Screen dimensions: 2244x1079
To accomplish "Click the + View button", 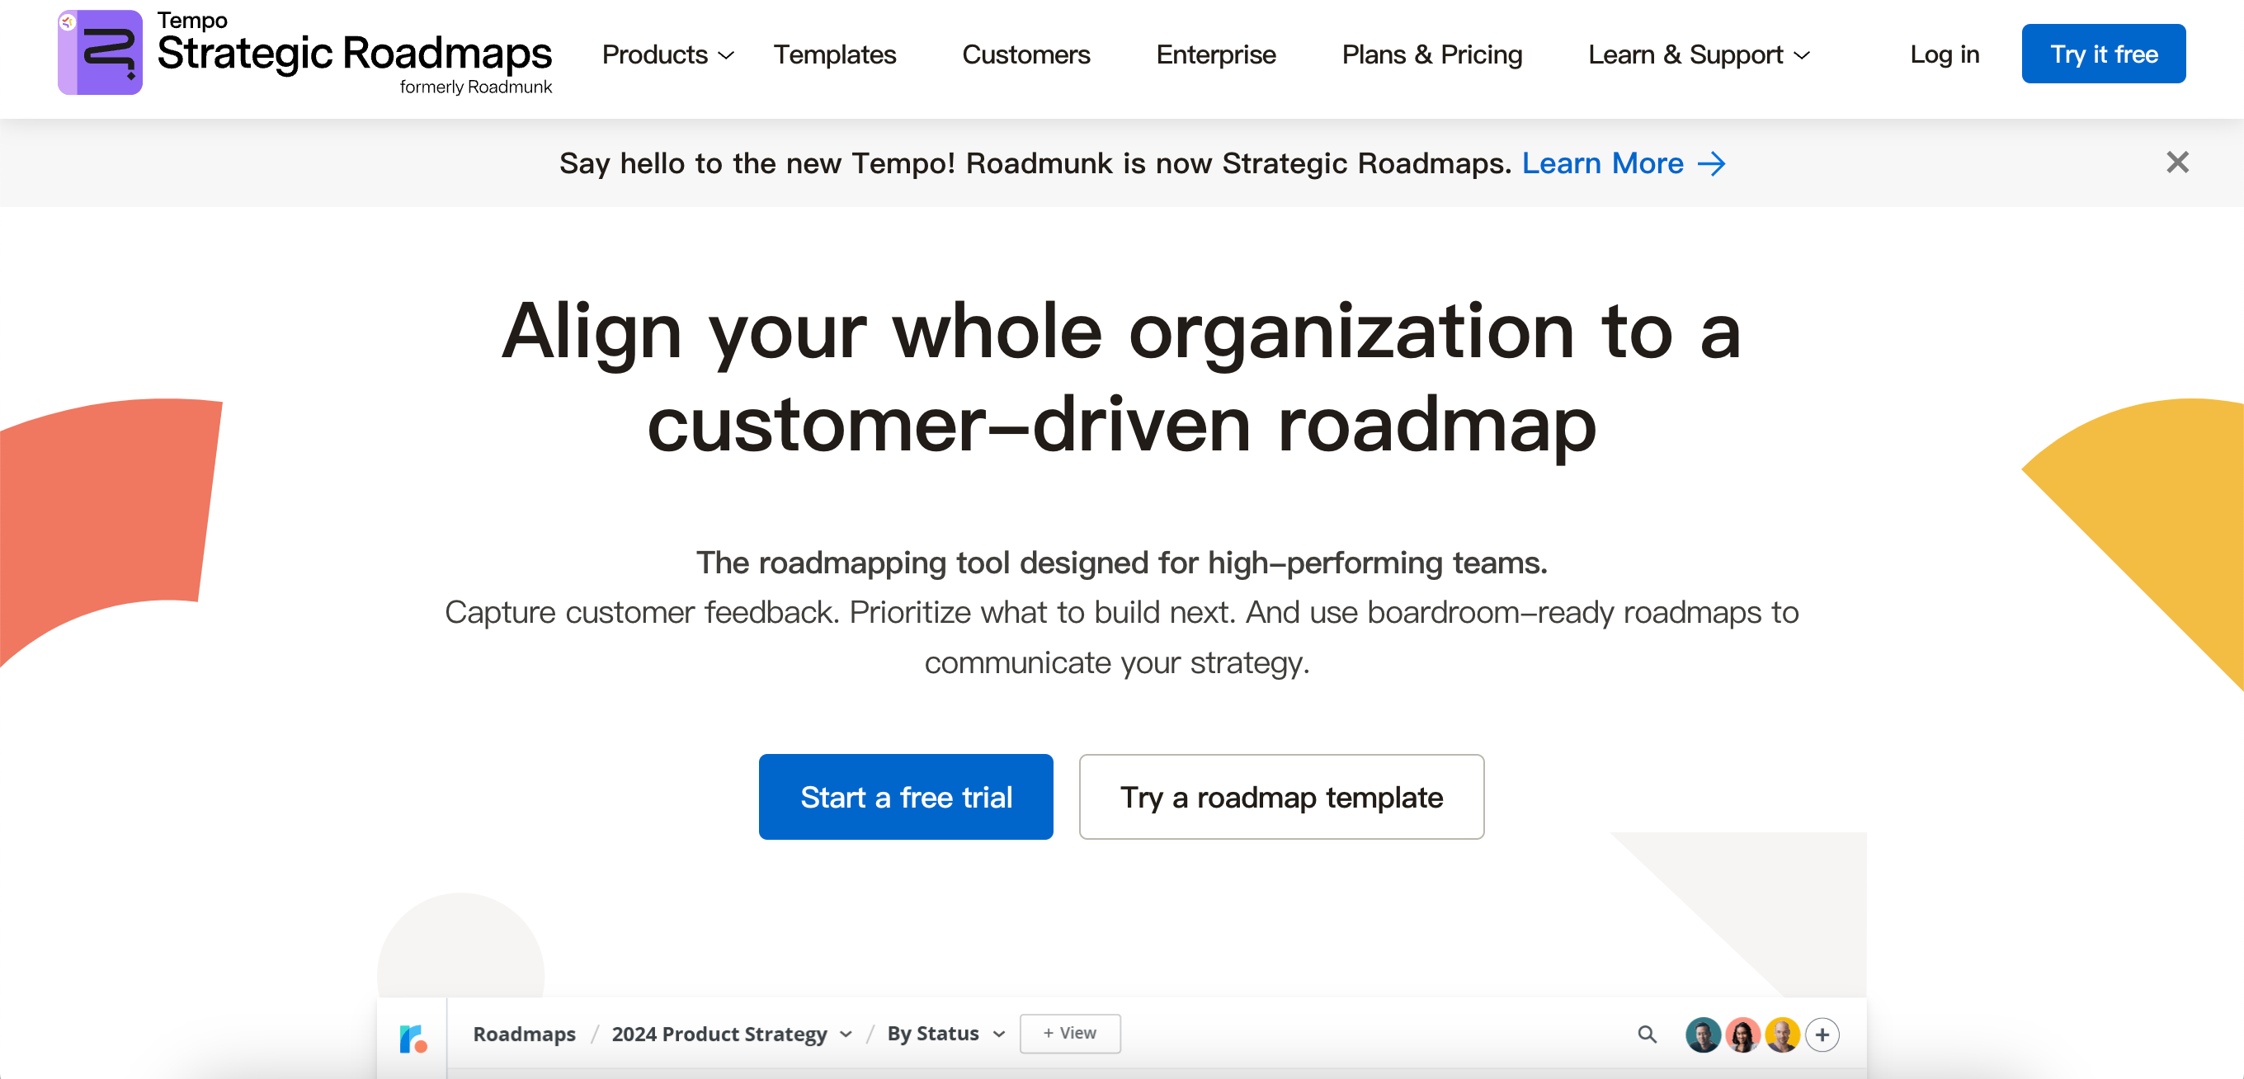I will 1070,1034.
